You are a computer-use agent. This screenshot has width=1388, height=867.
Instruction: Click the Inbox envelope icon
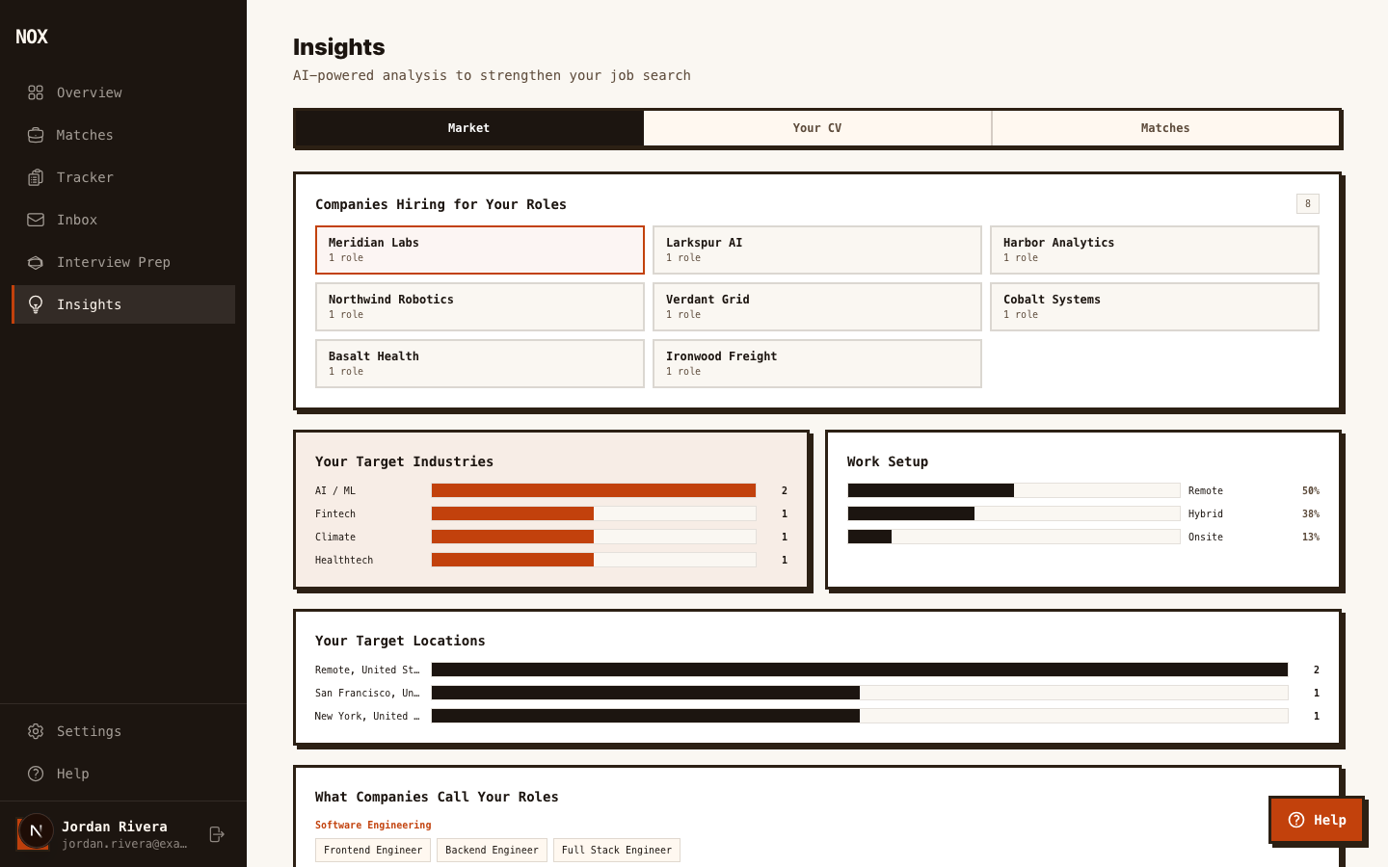tap(36, 220)
